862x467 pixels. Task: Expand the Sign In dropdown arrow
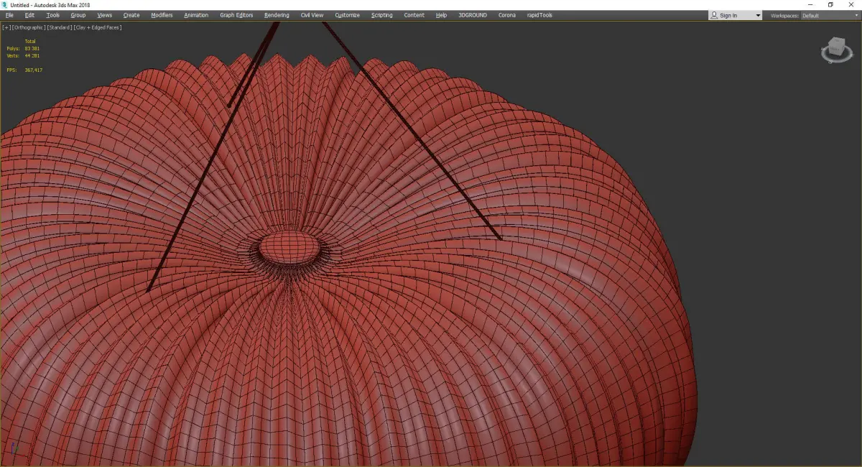click(x=758, y=16)
